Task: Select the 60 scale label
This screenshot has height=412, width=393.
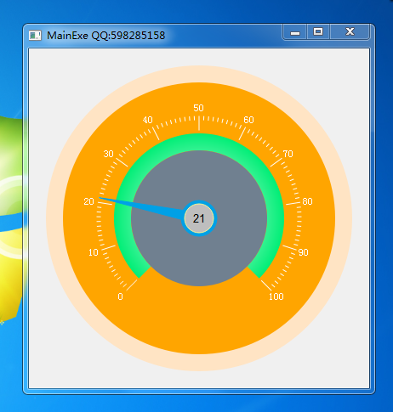Action: [x=248, y=120]
